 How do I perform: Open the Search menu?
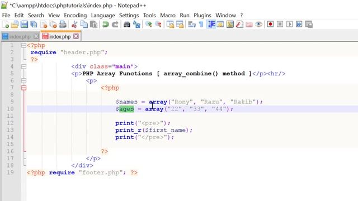36,15
